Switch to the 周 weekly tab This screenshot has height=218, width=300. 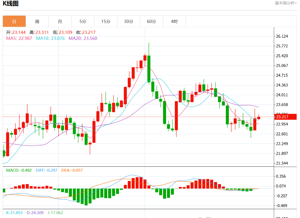coord(37,21)
